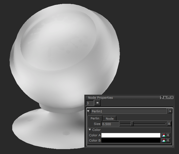This screenshot has width=179, height=154.
Task: Collapse the Node Properties palette with the triangle icon
Action: (165, 97)
